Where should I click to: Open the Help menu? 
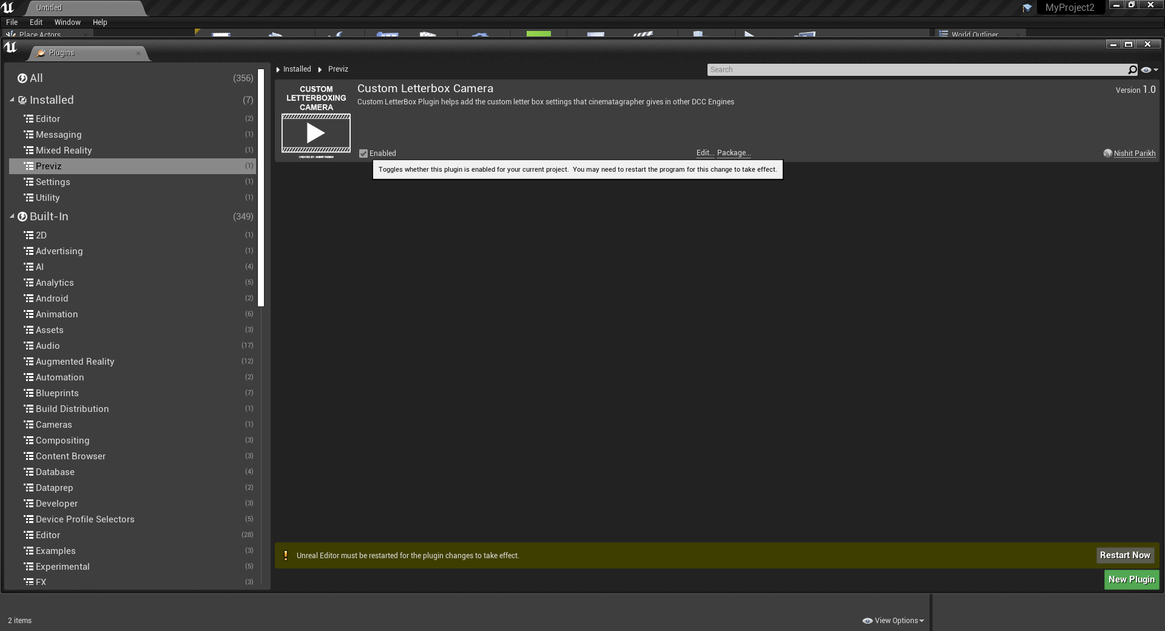point(100,22)
